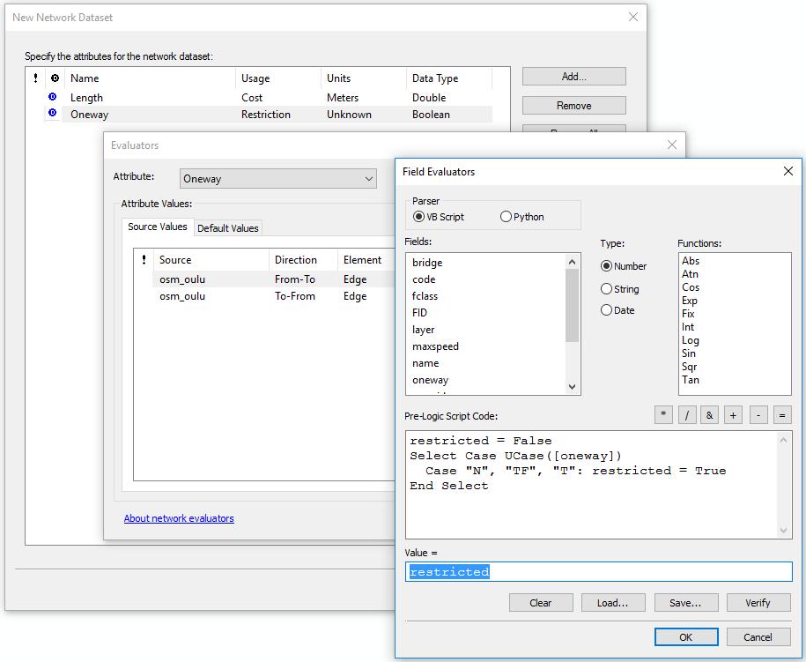This screenshot has width=806, height=662.
Task: Switch to the Default Values tab
Action: (228, 228)
